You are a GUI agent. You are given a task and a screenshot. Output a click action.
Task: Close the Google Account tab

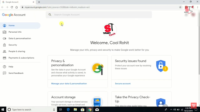click(33, 2)
